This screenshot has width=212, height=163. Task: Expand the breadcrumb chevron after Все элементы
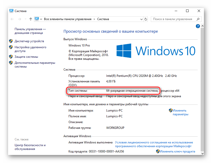(94, 19)
